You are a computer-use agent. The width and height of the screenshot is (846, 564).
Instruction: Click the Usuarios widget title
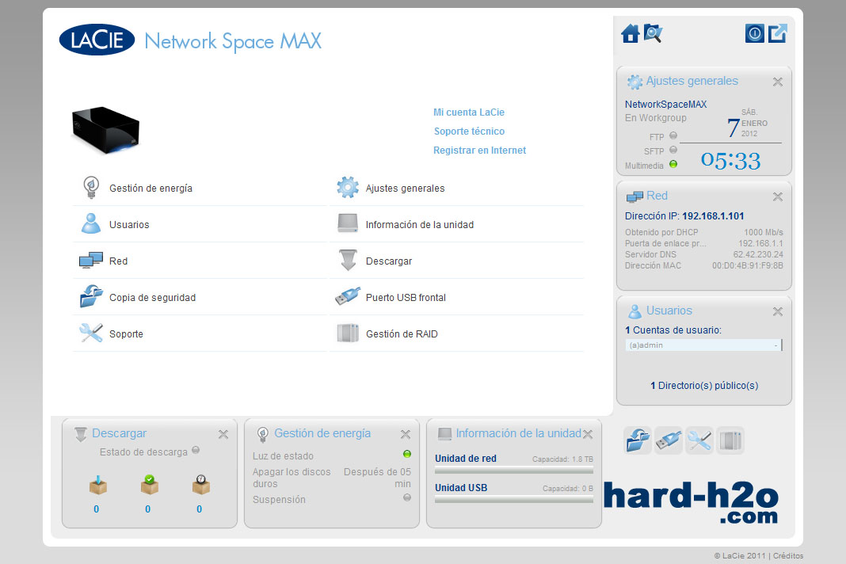[669, 311]
